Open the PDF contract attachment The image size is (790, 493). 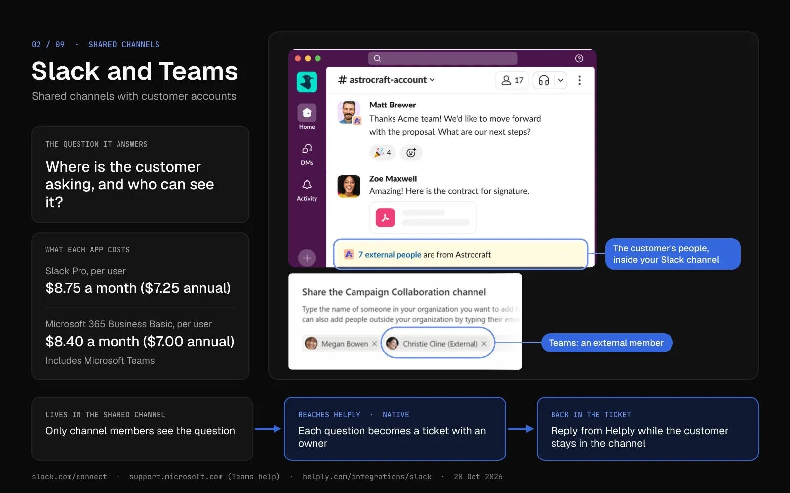point(423,217)
